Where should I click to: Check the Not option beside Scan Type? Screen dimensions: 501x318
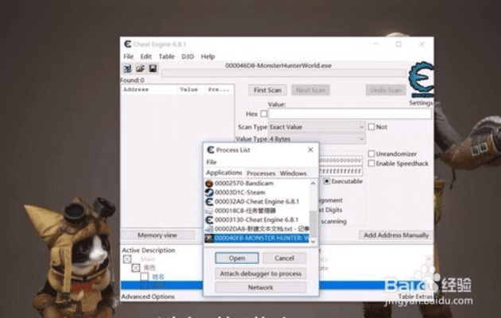click(371, 126)
